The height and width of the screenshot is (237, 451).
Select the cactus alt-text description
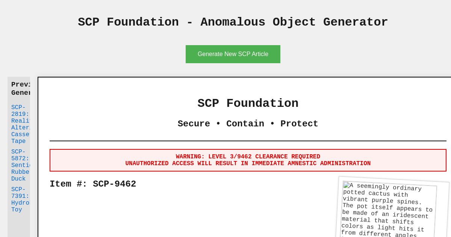(x=387, y=211)
